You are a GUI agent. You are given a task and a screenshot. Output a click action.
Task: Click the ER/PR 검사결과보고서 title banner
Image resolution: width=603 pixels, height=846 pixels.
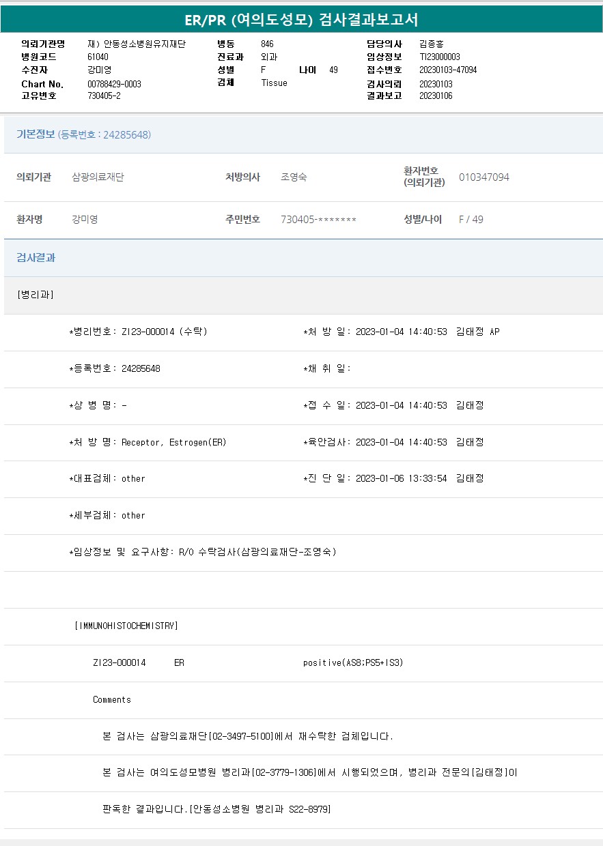(x=301, y=20)
